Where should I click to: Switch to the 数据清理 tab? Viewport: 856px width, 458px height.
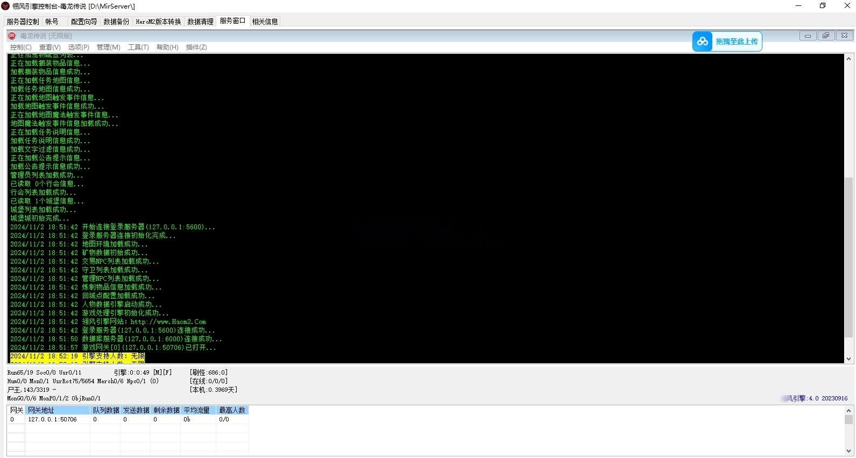click(x=200, y=22)
